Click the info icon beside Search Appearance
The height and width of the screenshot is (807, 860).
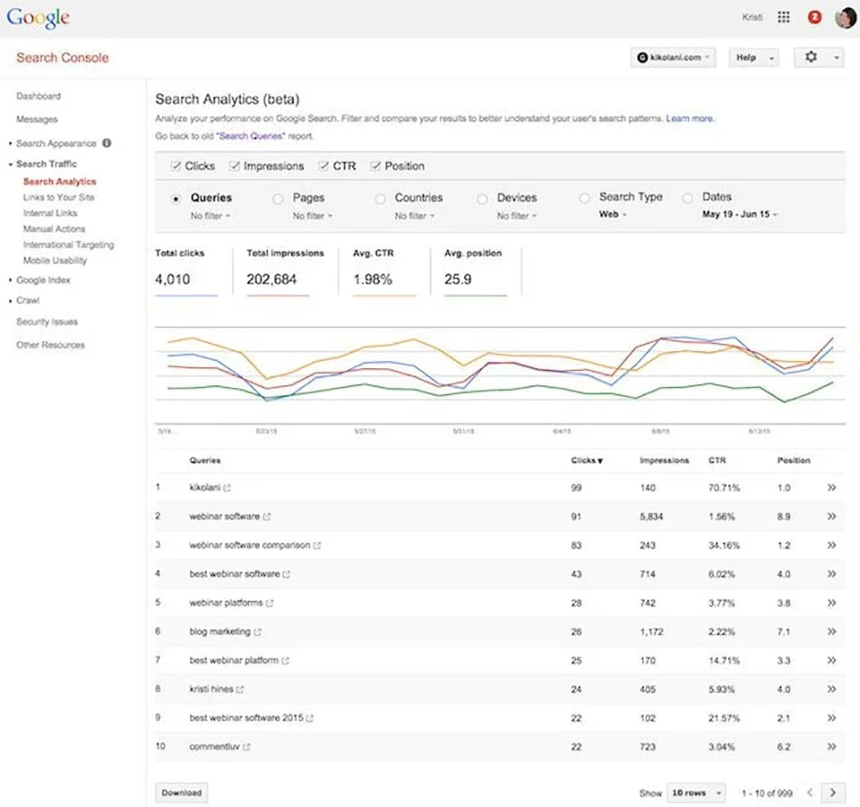tap(108, 143)
